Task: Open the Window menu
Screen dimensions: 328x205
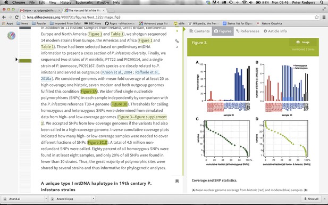Action: point(103,3)
